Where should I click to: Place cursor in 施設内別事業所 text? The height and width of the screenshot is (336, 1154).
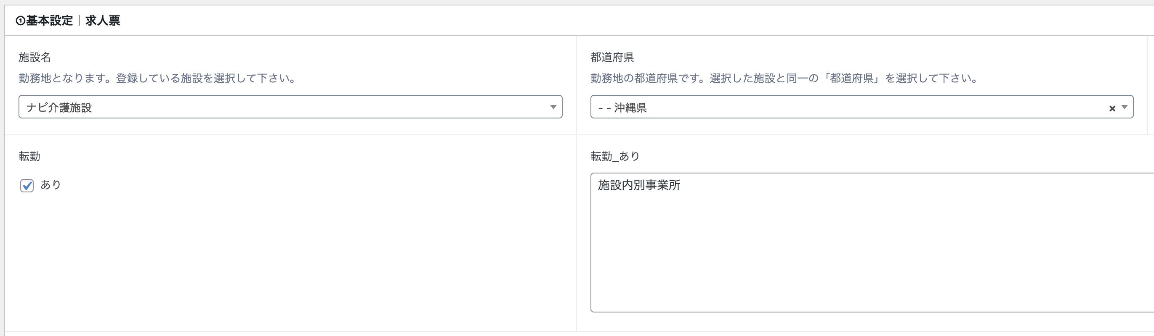[x=639, y=185]
